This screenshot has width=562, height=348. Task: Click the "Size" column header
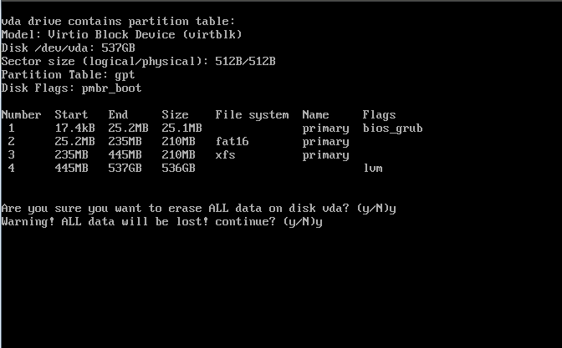pyautogui.click(x=175, y=115)
